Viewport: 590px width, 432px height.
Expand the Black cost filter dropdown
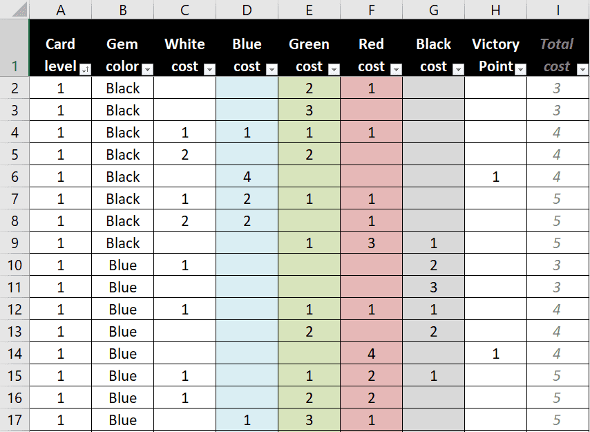point(458,69)
